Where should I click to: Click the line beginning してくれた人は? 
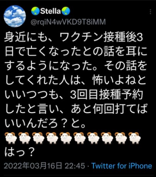tap(76, 81)
